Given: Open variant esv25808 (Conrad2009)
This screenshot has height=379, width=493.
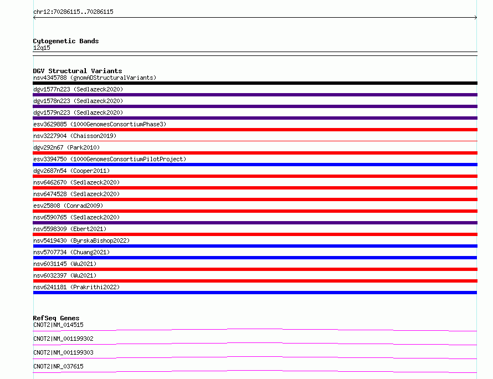Looking at the screenshot, I should coord(68,206).
